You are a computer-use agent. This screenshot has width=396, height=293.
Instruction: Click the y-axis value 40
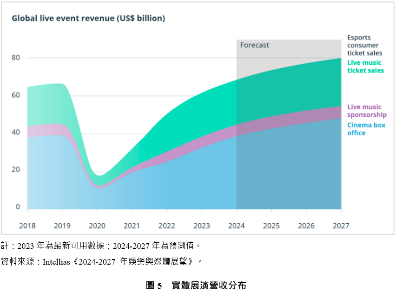pyautogui.click(x=16, y=132)
